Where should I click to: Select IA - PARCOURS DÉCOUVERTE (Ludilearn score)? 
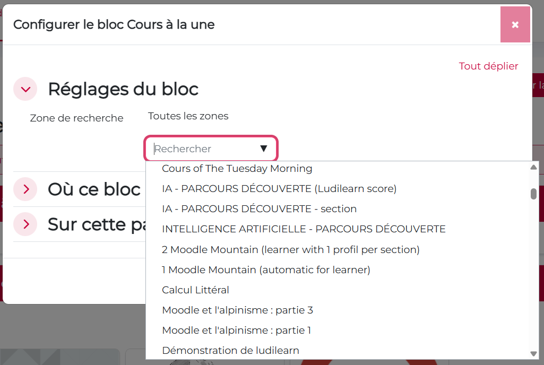click(x=279, y=189)
